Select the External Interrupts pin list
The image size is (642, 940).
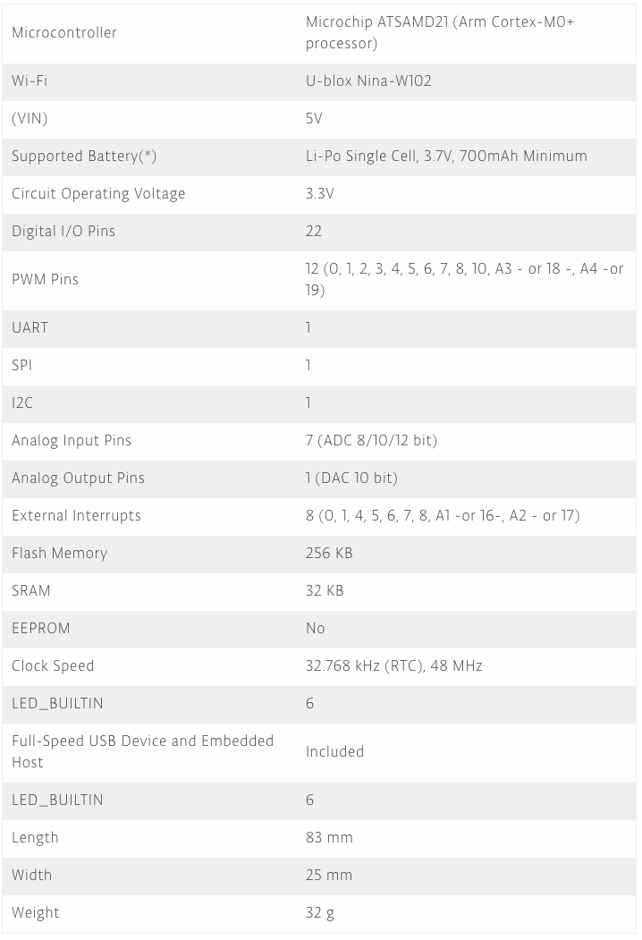point(443,516)
